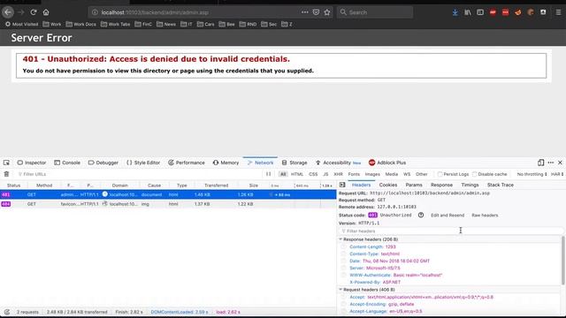Click site info icon in address bar
Viewport: 566px width, 318px height.
(x=95, y=12)
